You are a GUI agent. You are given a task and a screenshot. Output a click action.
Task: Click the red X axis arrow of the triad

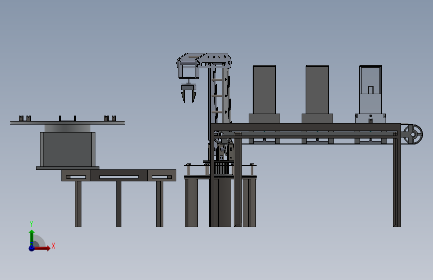(x=43, y=248)
